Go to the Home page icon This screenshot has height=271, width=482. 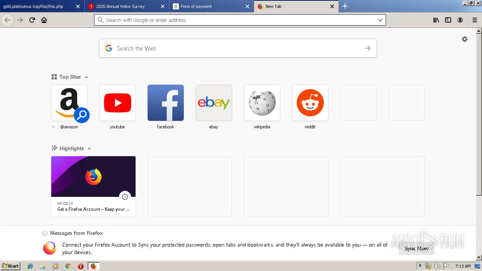pos(44,20)
